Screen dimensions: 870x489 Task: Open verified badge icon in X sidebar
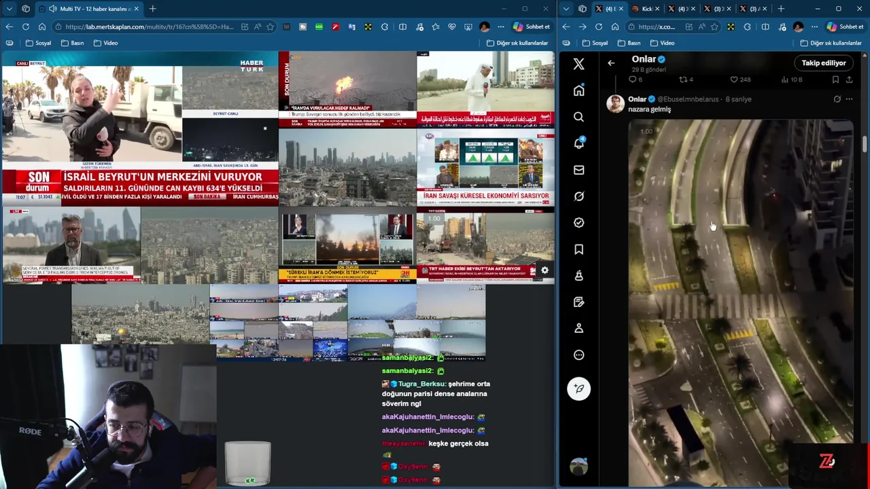[x=578, y=223]
